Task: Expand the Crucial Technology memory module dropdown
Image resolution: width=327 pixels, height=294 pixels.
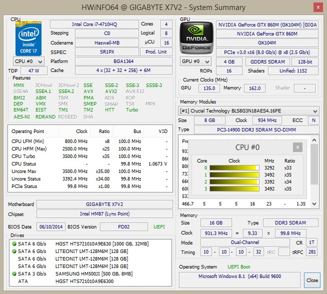Action: (248, 110)
